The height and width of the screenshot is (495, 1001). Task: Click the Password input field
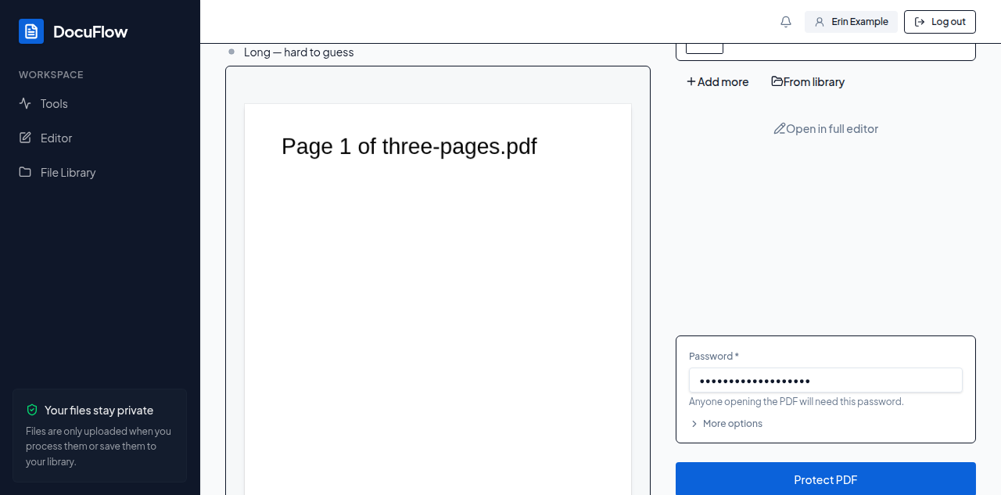(826, 381)
